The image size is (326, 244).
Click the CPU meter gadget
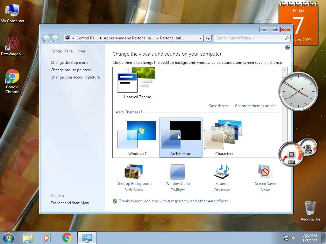(x=291, y=154)
